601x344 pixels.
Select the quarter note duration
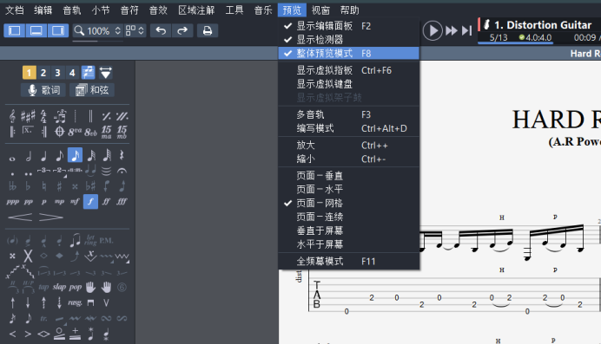click(43, 156)
